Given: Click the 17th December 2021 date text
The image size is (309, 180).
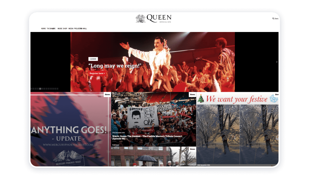Looking at the screenshot, I should [x=118, y=133].
